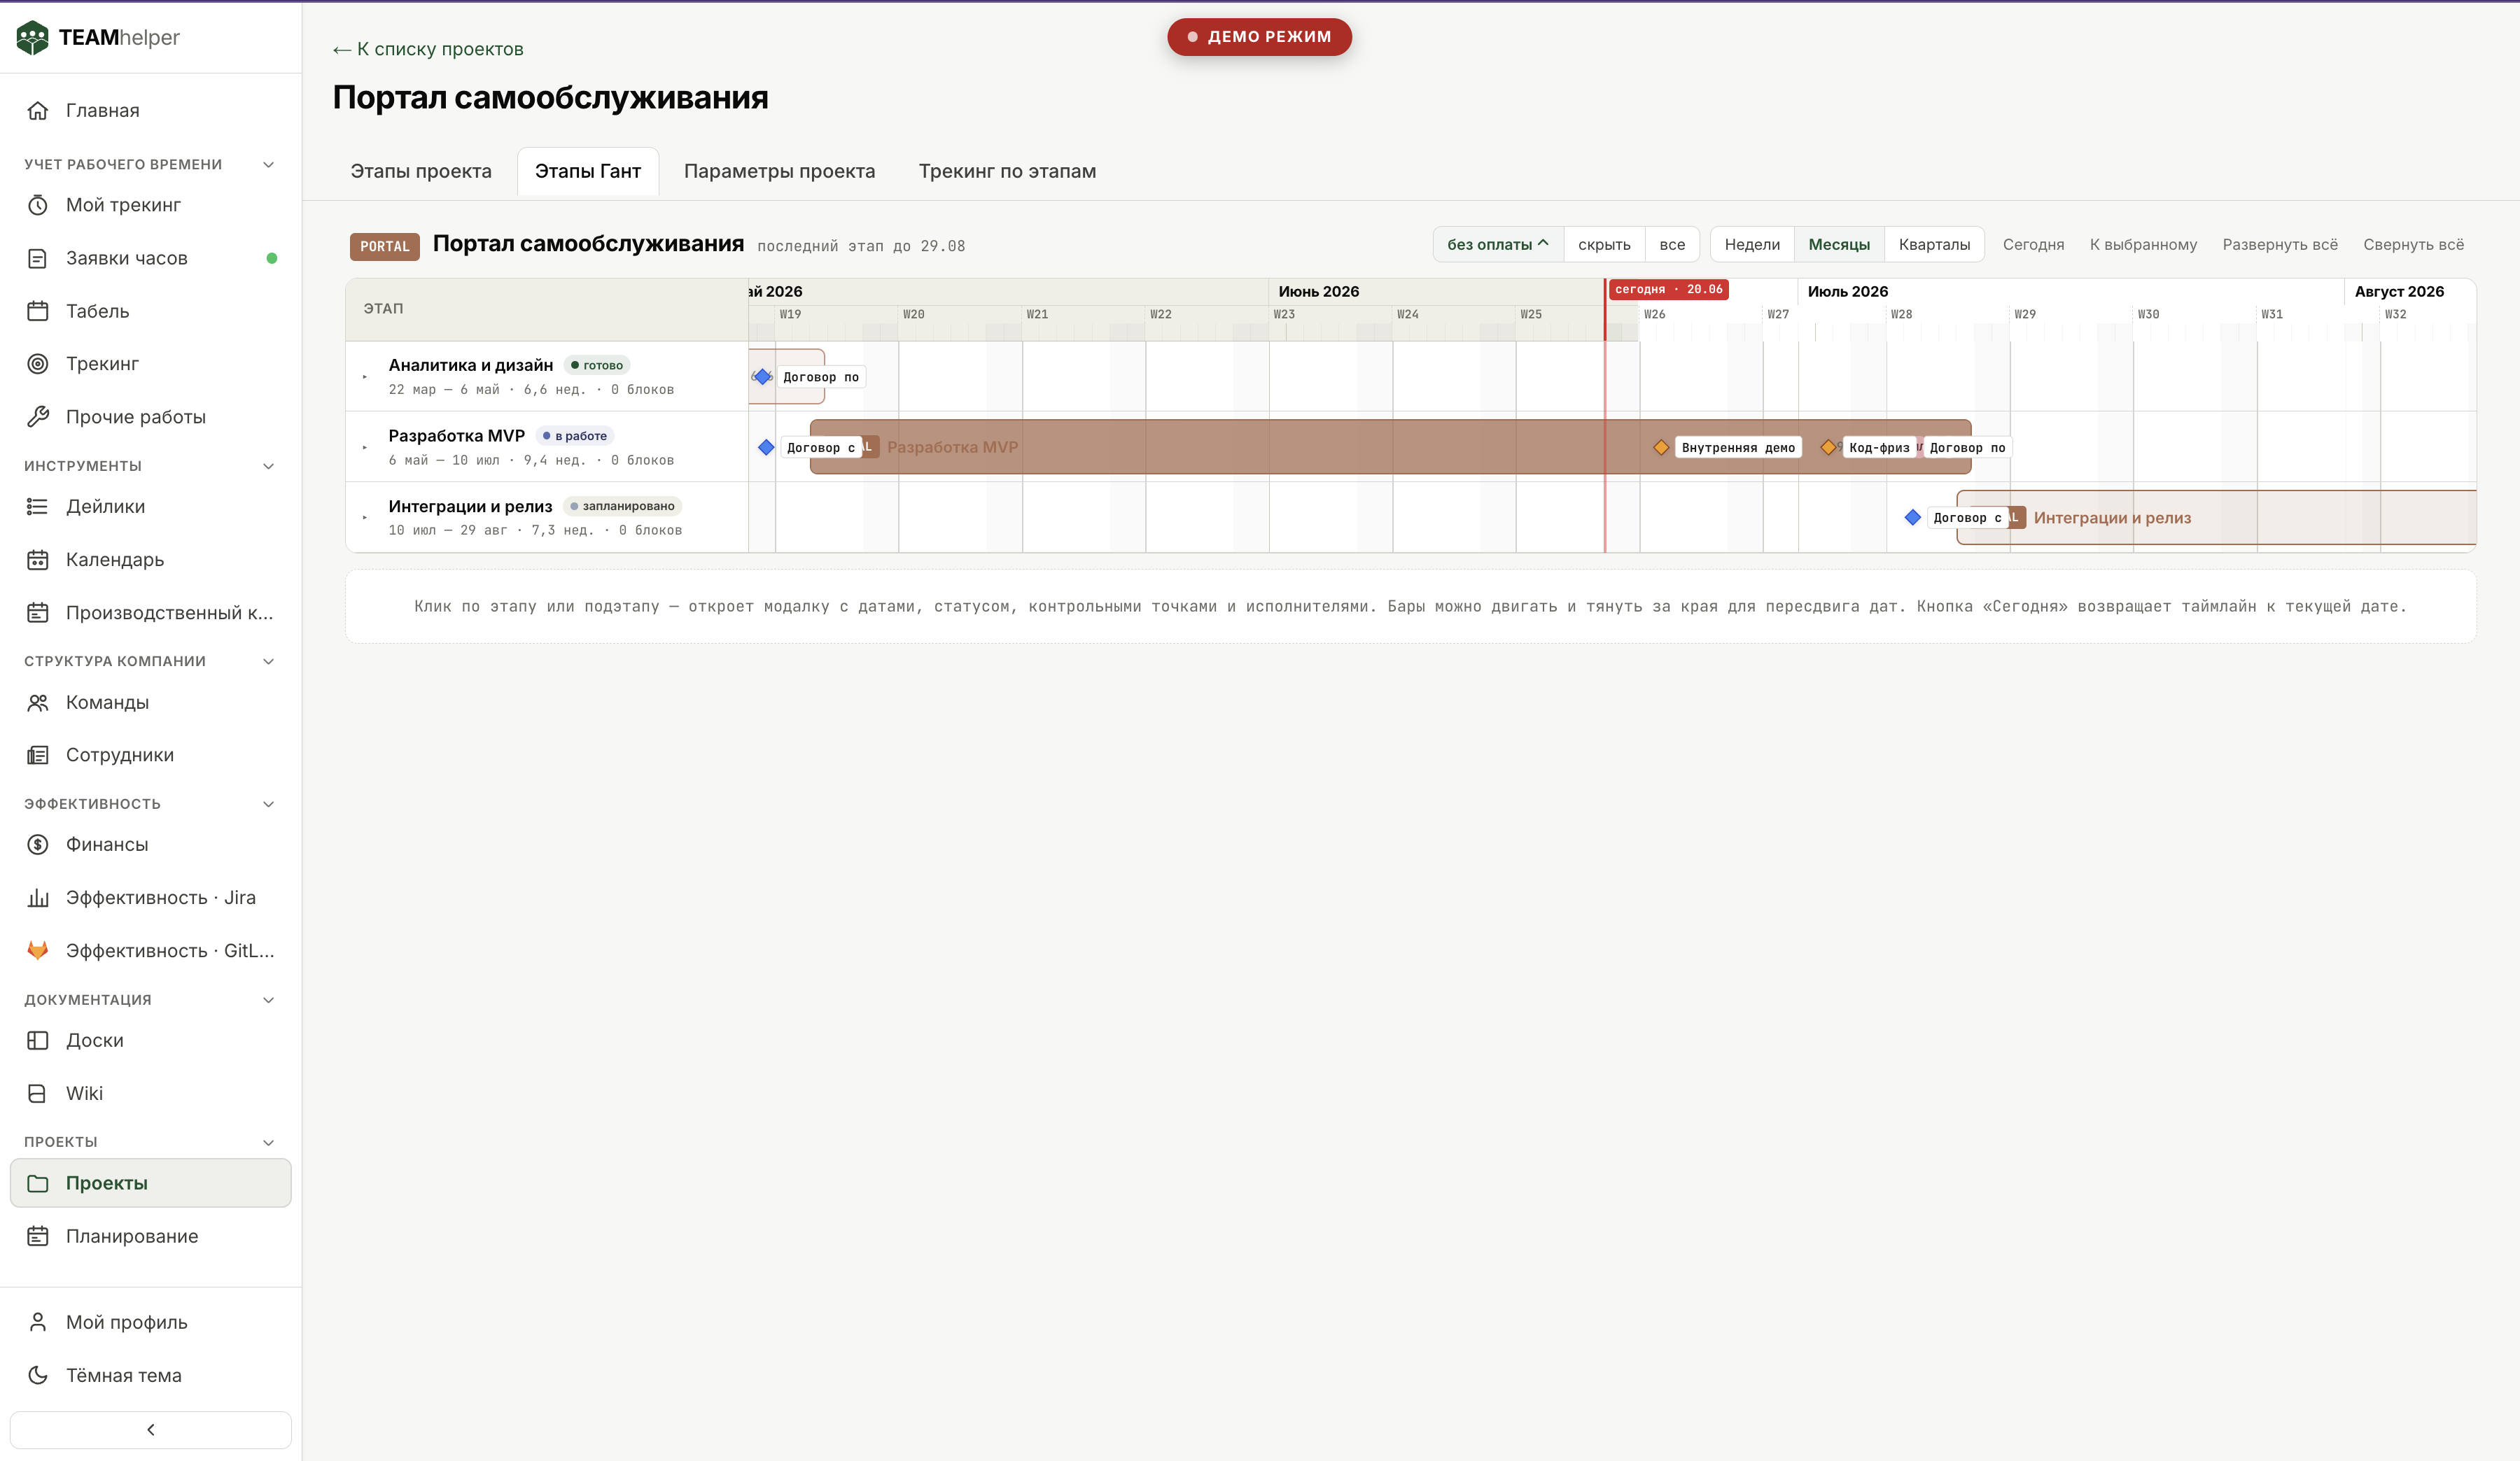Collapse sidebar with left chevron button

[151, 1430]
